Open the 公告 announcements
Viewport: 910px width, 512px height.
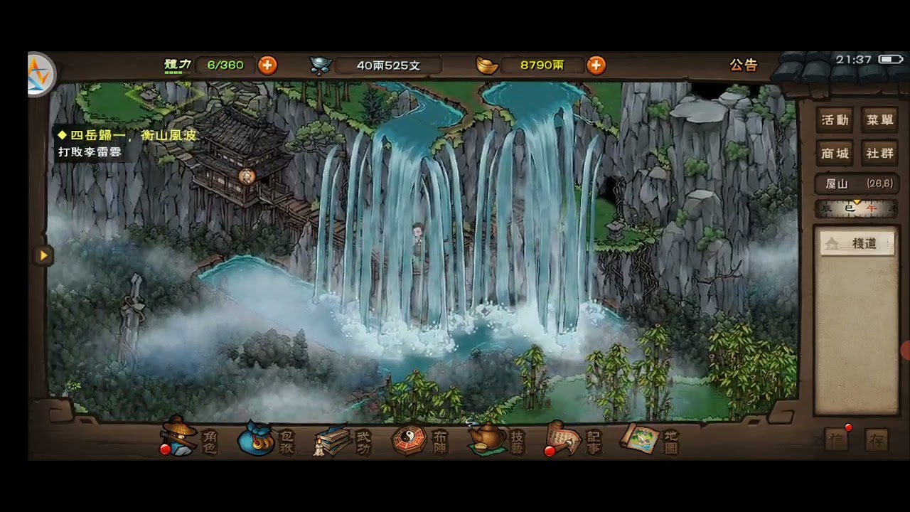744,65
